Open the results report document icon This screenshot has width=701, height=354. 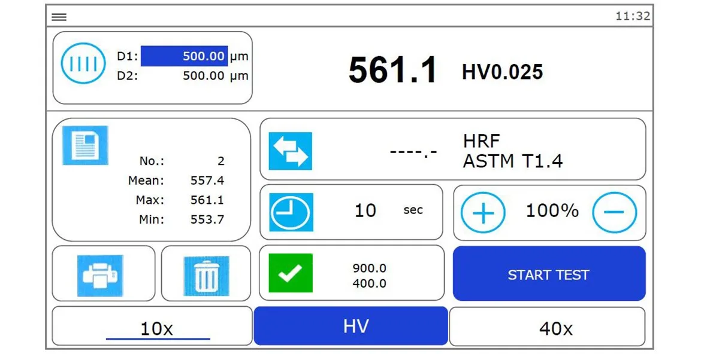[85, 145]
